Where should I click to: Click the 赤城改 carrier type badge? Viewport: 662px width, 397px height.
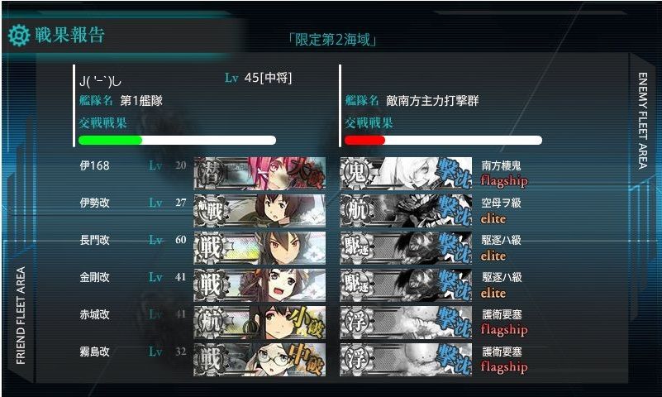pyautogui.click(x=211, y=322)
